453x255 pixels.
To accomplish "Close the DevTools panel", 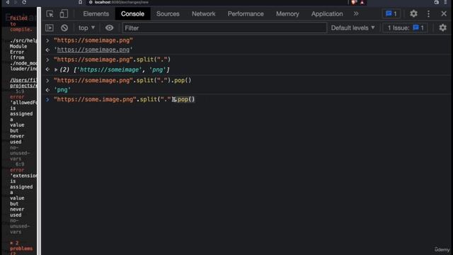I will click(444, 13).
